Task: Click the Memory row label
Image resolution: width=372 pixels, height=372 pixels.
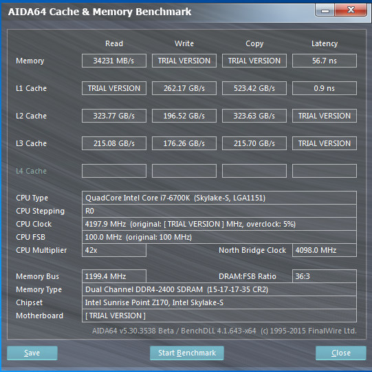Action: click(x=30, y=61)
